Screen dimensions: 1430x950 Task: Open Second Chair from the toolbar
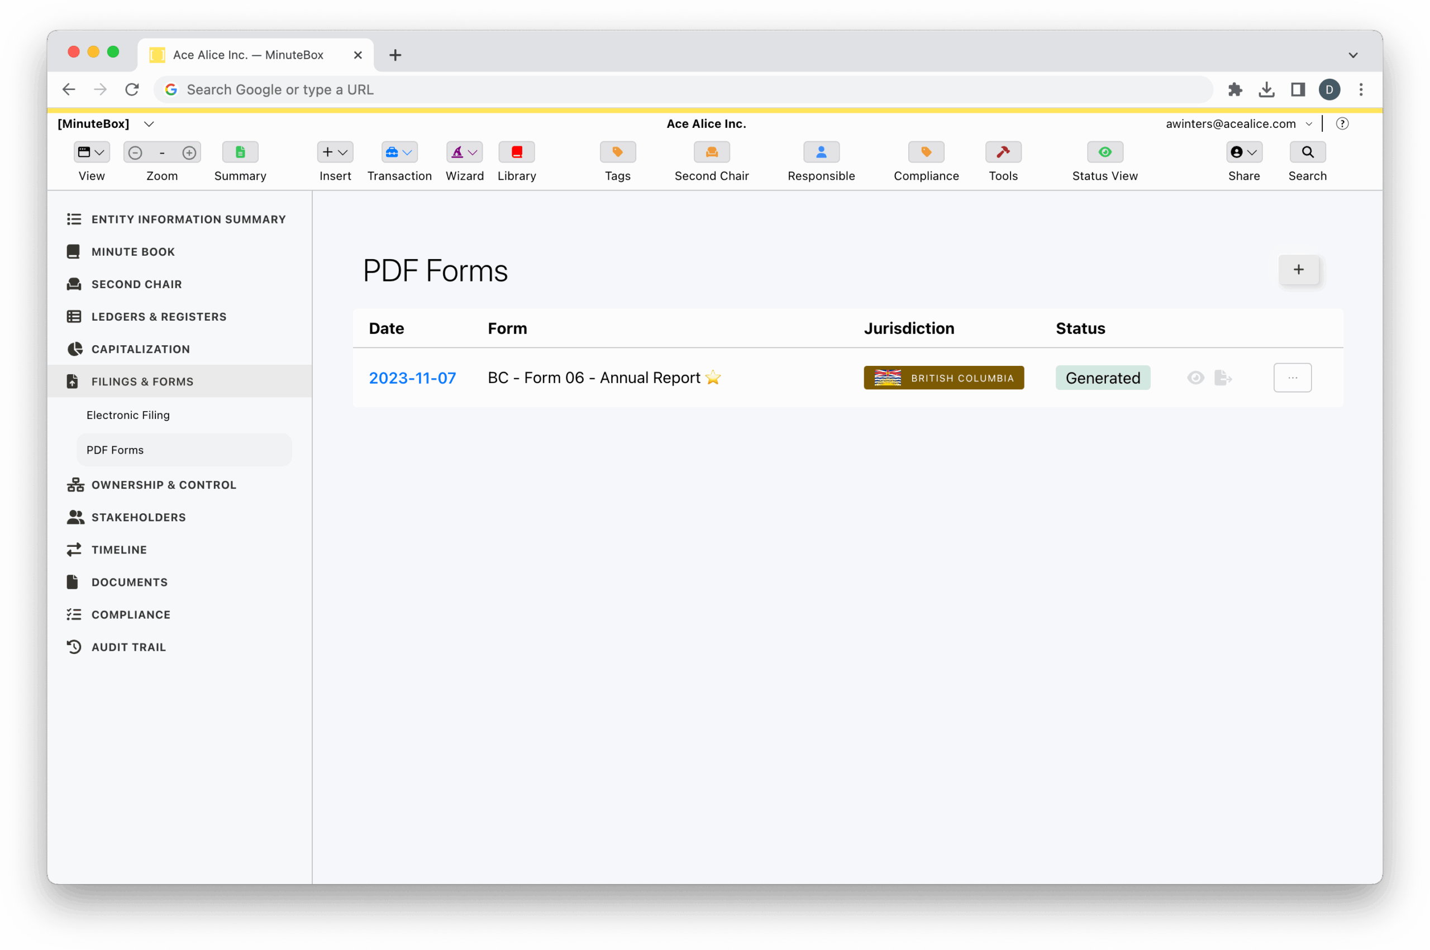point(711,152)
